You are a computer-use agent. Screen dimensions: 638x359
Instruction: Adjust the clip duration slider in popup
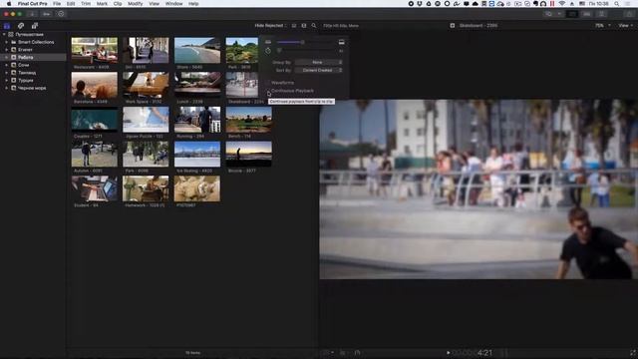[279, 51]
